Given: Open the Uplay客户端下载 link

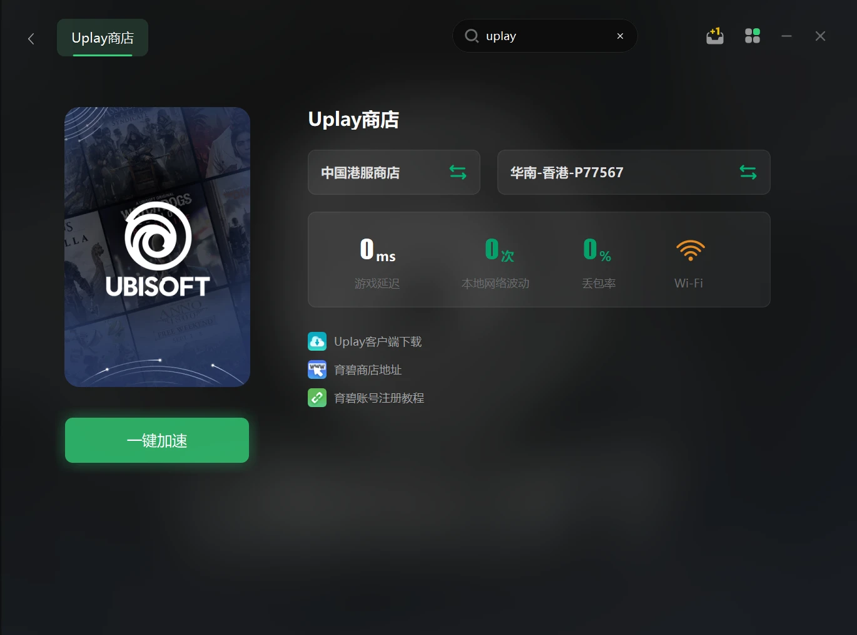Looking at the screenshot, I should coord(378,341).
